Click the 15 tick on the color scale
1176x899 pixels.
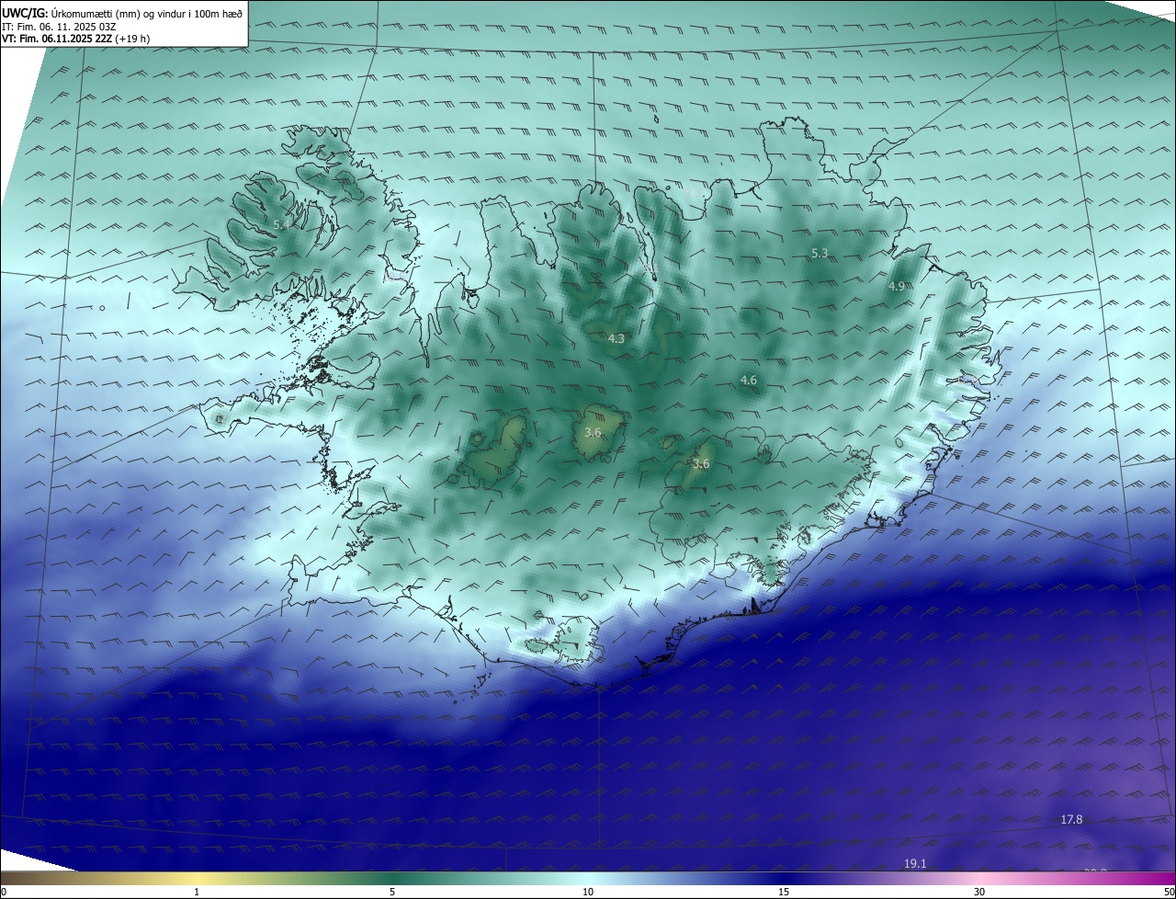pyautogui.click(x=784, y=892)
